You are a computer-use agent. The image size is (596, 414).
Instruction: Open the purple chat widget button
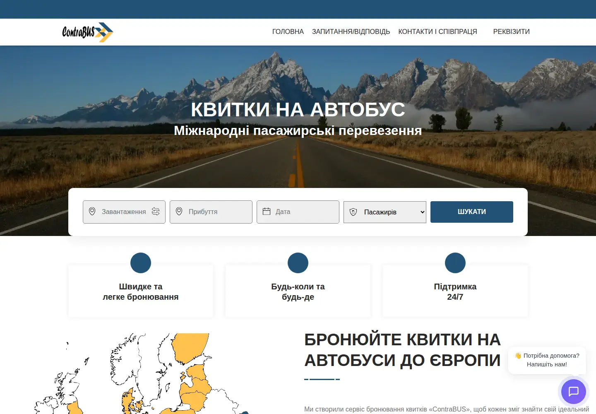[574, 392]
